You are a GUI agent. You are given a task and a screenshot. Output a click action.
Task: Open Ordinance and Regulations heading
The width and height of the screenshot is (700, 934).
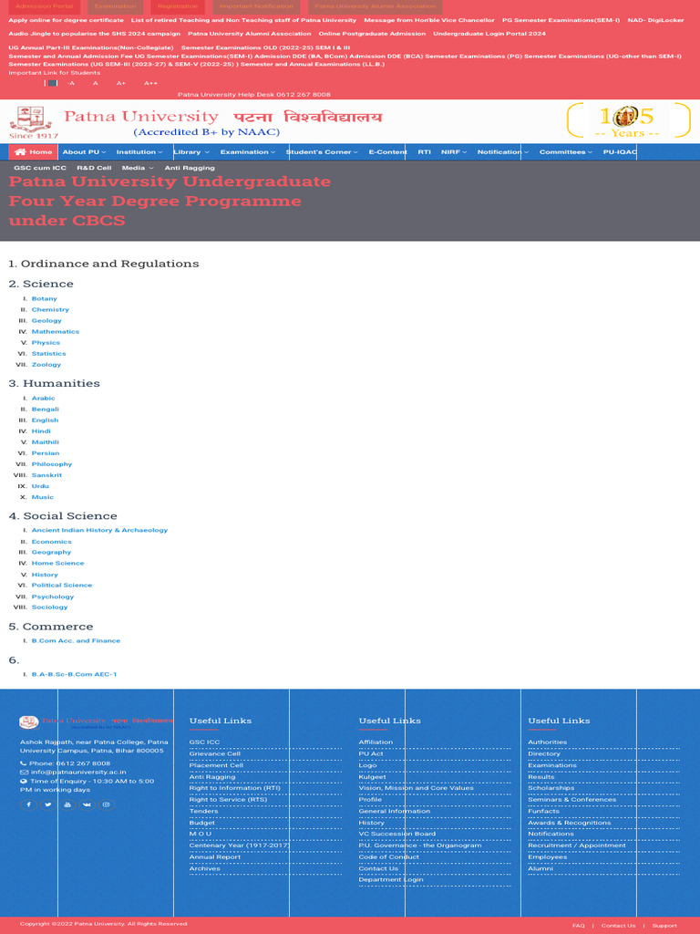point(104,264)
